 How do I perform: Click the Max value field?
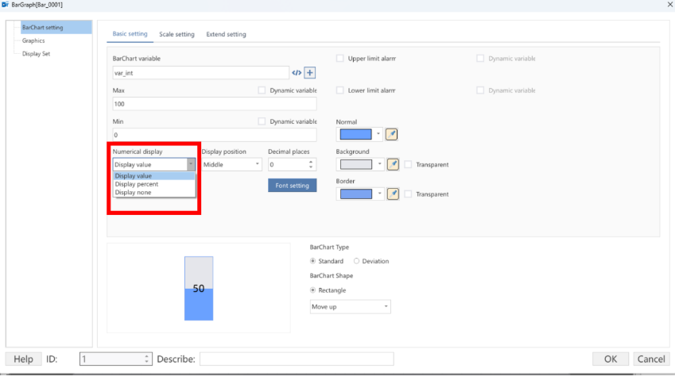215,104
